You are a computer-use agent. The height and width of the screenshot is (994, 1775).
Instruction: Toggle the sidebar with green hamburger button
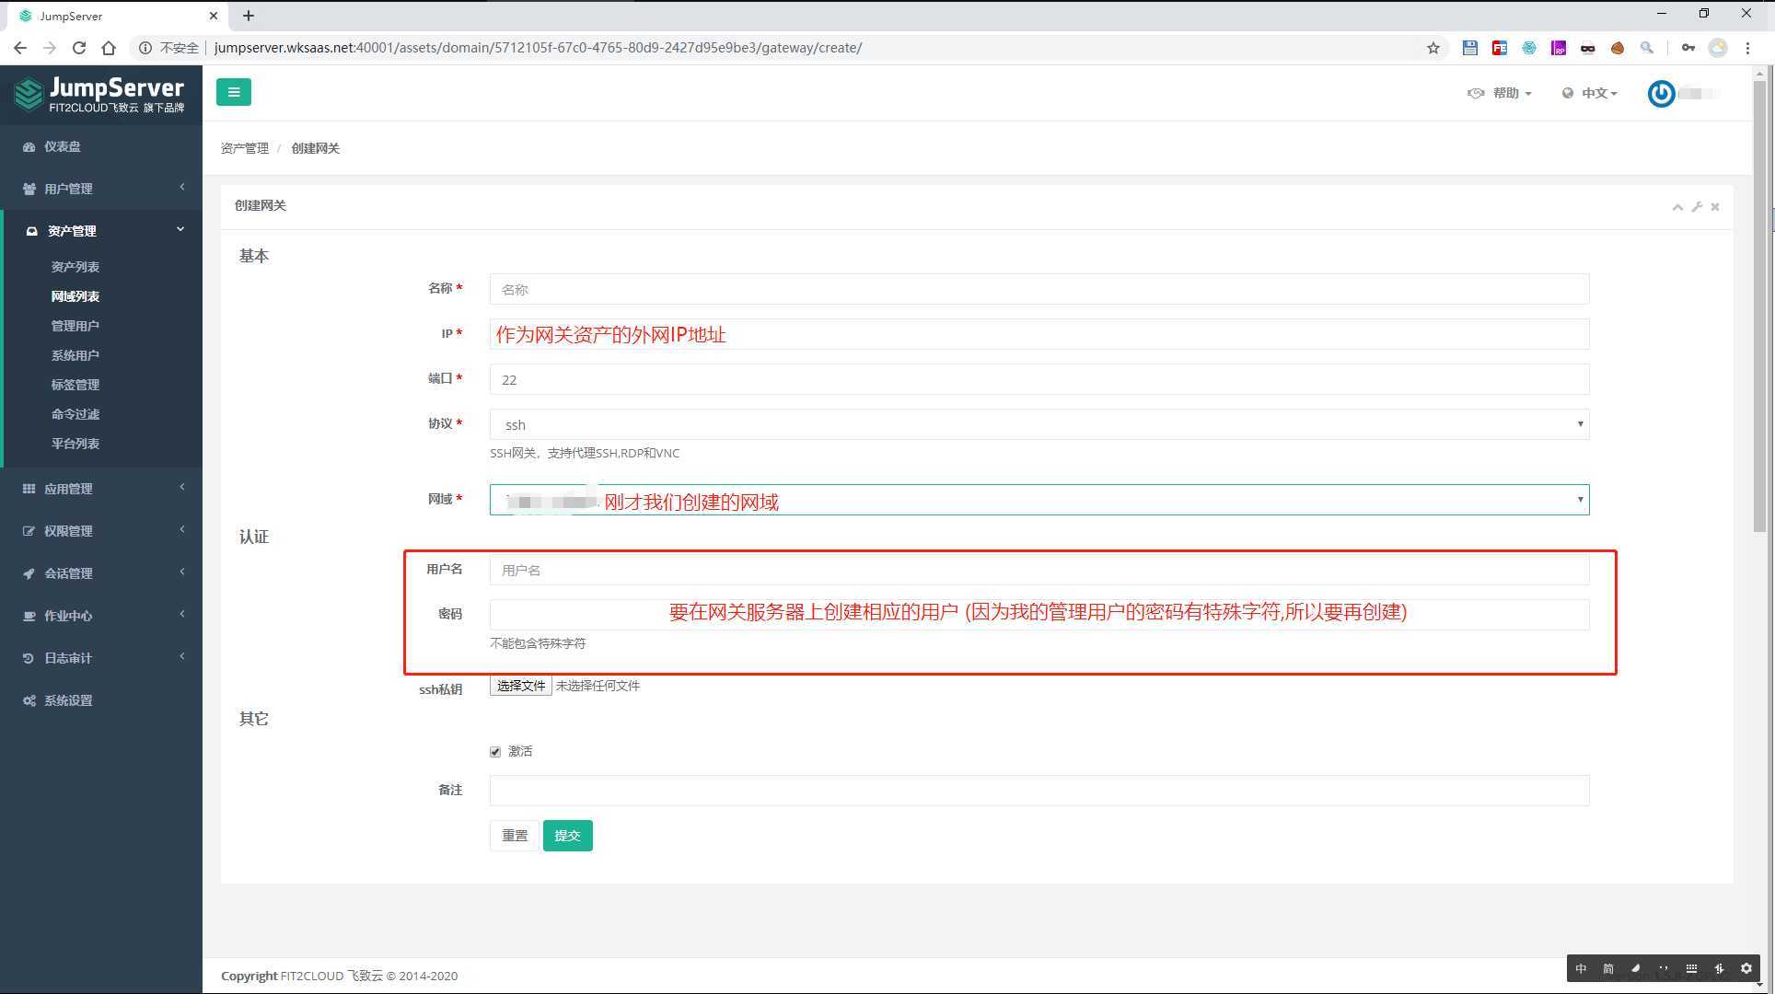(x=233, y=92)
